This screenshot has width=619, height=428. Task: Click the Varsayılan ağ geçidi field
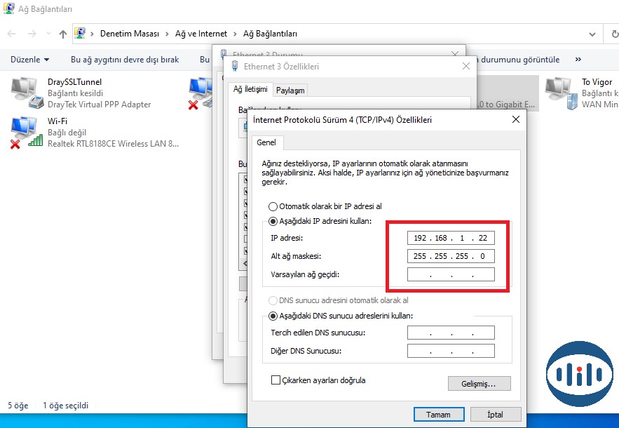(451, 275)
